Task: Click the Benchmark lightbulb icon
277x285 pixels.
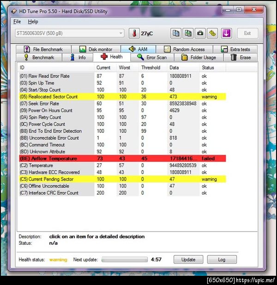Action: click(x=26, y=57)
